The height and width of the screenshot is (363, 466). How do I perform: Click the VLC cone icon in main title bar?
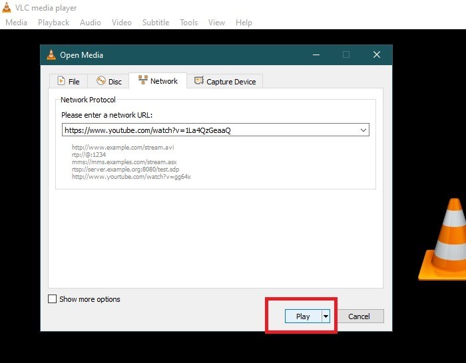(7, 8)
